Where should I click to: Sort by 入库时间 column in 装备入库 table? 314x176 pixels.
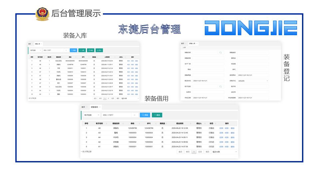pyautogui.click(x=115, y=57)
